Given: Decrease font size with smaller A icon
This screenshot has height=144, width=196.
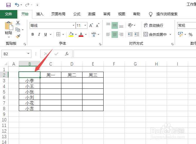Looking at the screenshot, I should 97,25.
